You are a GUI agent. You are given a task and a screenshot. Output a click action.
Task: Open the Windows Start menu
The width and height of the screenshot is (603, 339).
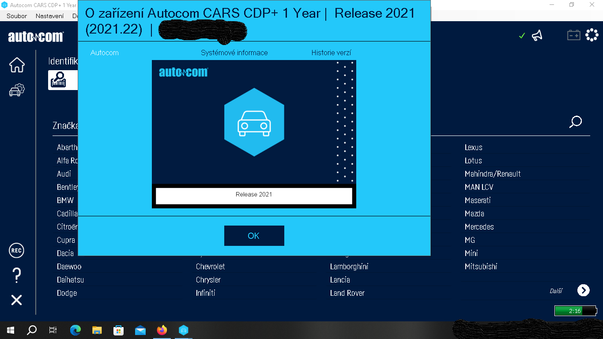(x=11, y=330)
